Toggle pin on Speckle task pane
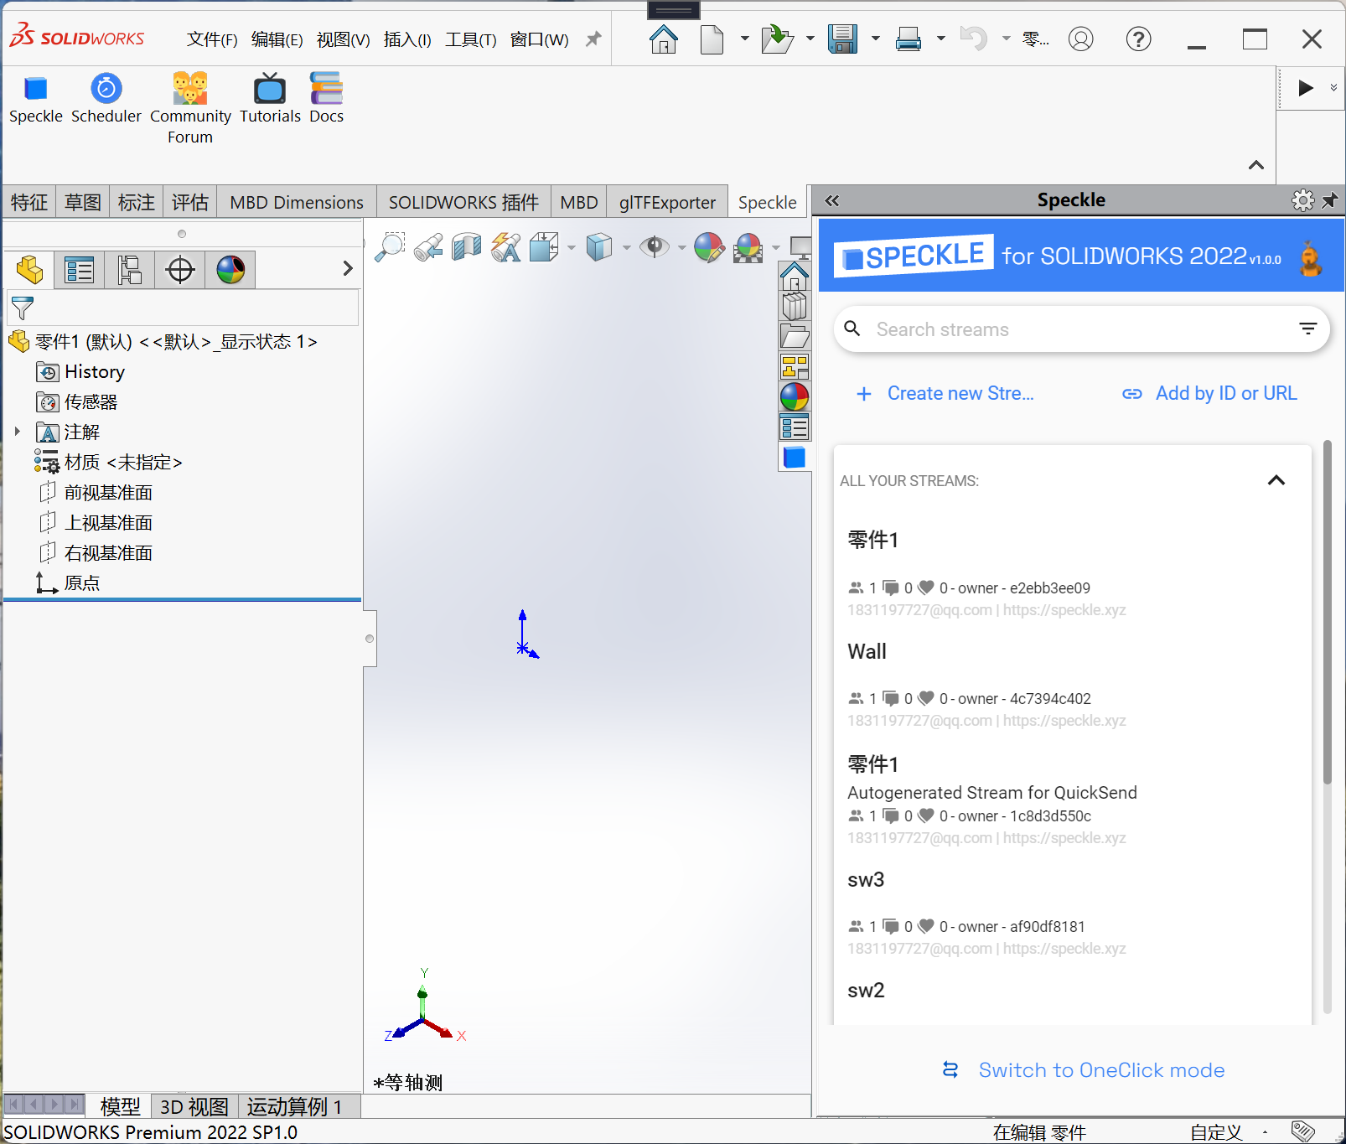The width and height of the screenshot is (1346, 1144). 1330,200
